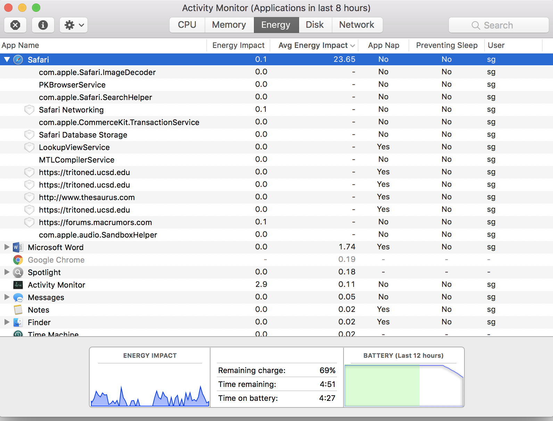Click the Time Machine clock icon

point(18,333)
